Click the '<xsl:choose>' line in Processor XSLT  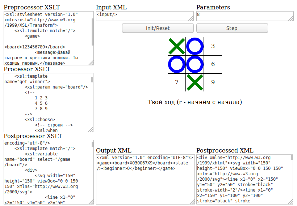click(40, 120)
